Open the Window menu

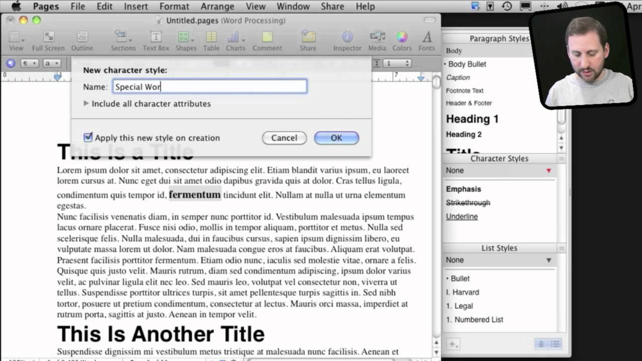[293, 7]
